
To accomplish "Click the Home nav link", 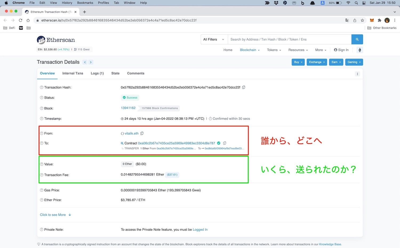I will click(x=228, y=50).
